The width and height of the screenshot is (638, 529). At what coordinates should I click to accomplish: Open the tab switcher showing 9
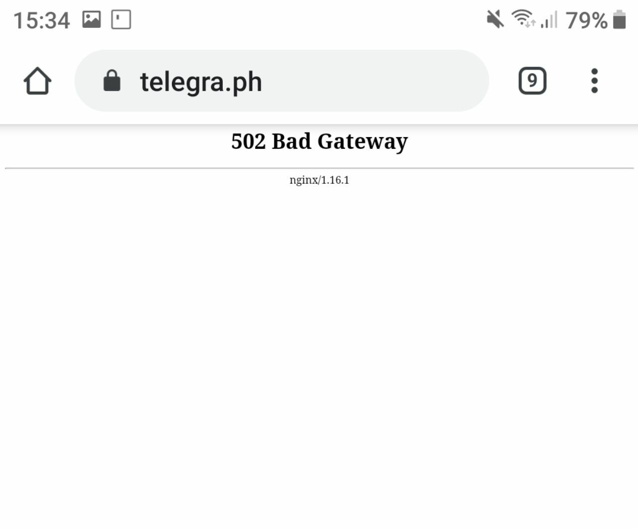pos(532,81)
